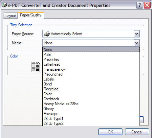Click the Paper Source label
Viewport: 152px width, 138px height.
23,34
